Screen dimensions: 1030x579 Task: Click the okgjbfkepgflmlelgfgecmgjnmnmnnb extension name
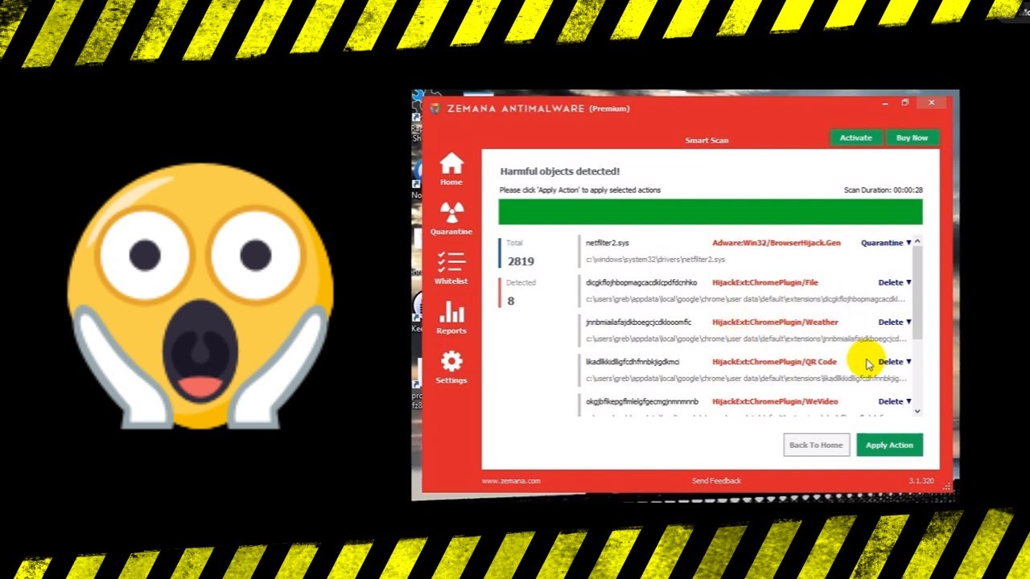642,400
